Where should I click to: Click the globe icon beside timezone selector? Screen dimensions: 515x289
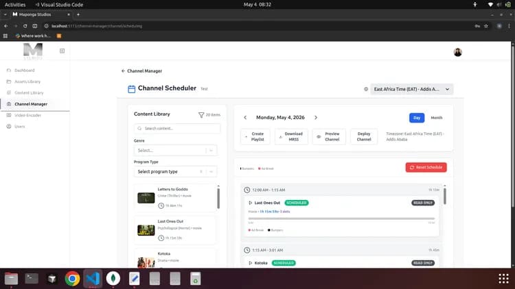pyautogui.click(x=366, y=89)
